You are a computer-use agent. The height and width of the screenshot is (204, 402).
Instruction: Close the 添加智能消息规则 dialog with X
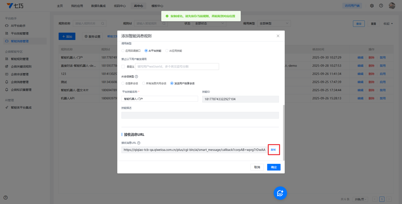[x=278, y=36]
